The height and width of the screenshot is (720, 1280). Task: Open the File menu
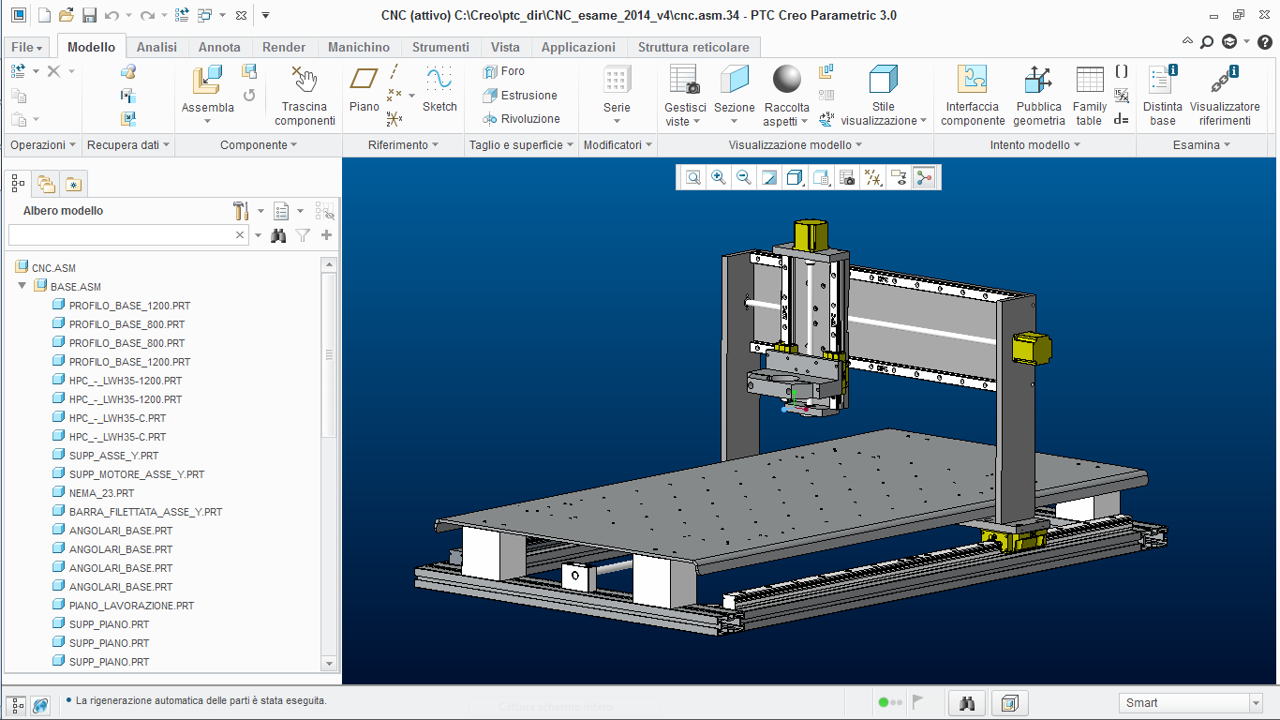(27, 47)
